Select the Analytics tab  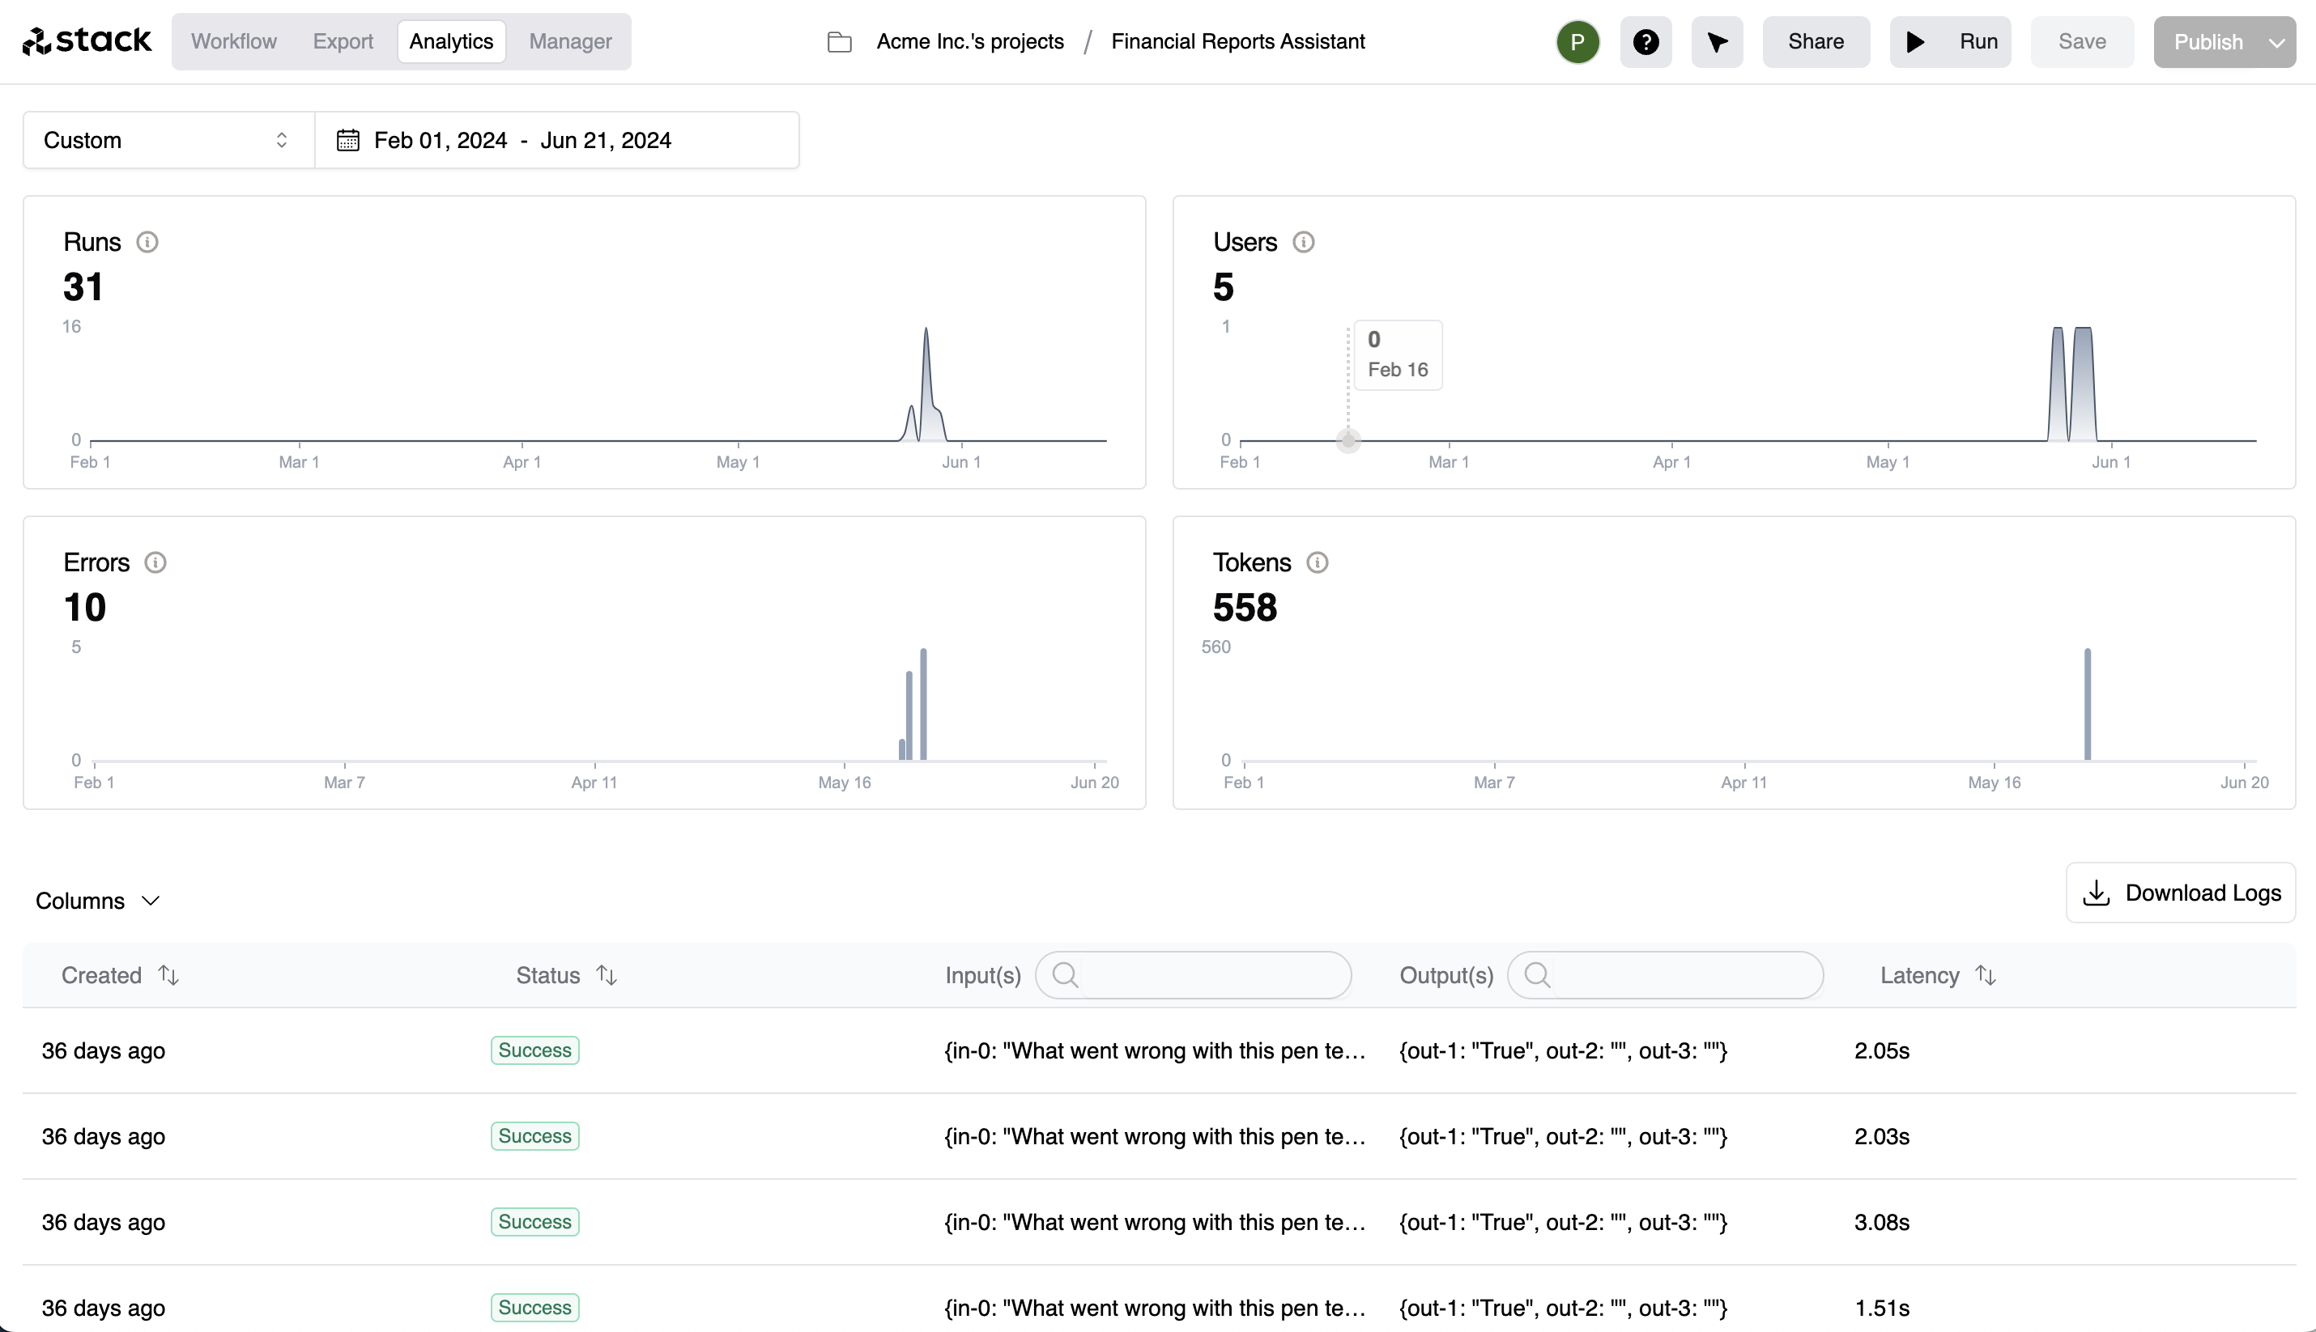(451, 41)
